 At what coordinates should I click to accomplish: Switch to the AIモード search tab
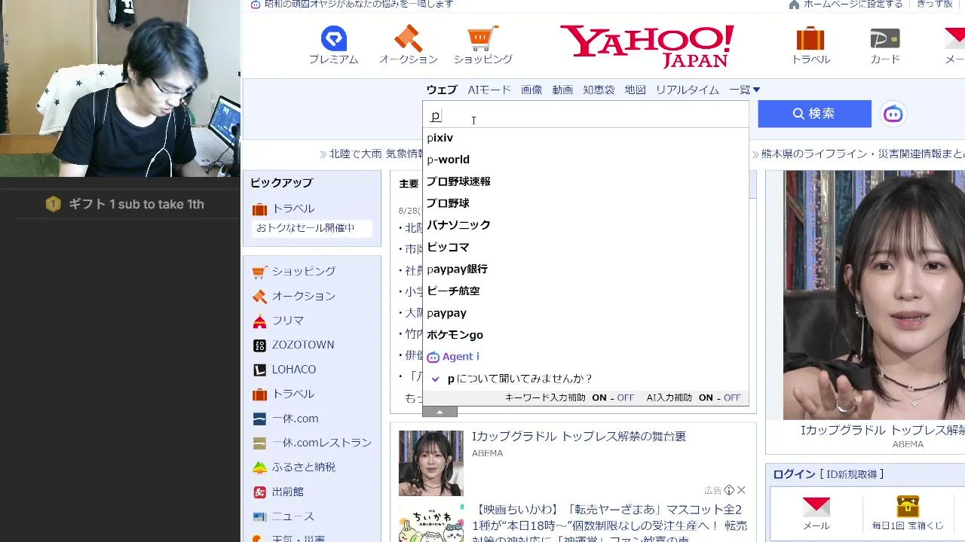point(489,90)
